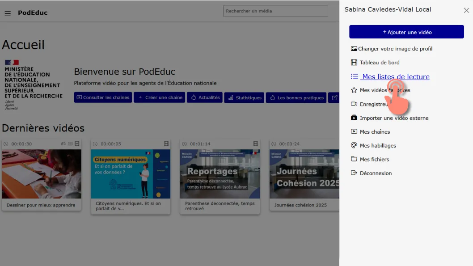
Task: Open the Citoyens numériques video thumbnail
Action: pos(131,174)
